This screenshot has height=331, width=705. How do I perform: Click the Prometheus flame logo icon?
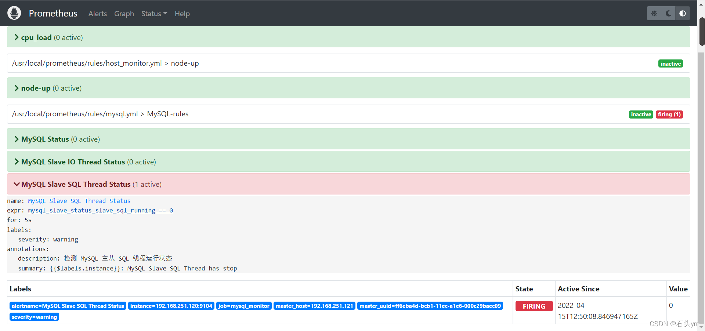click(14, 13)
